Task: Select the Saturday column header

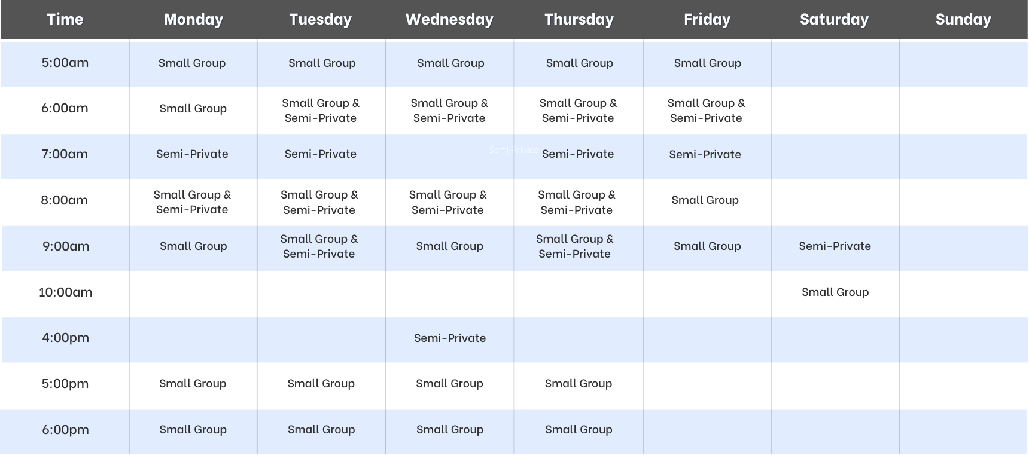Action: coord(834,19)
